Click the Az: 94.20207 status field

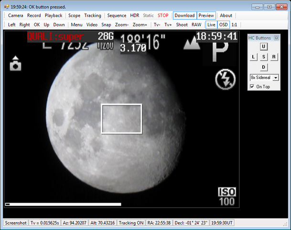75,223
